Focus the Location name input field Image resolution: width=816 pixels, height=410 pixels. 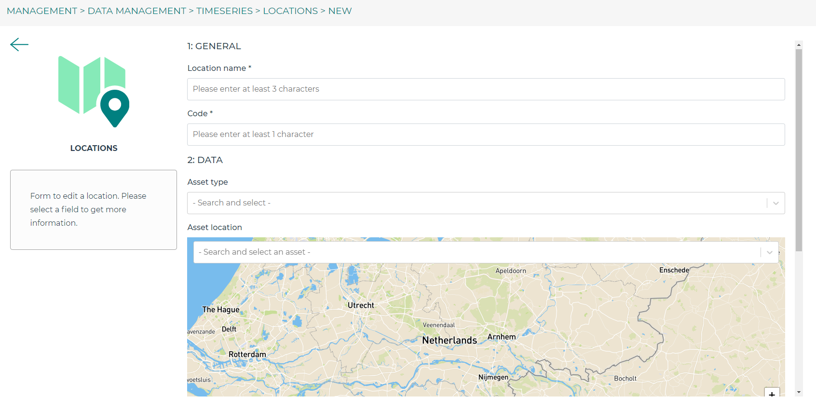(x=486, y=89)
